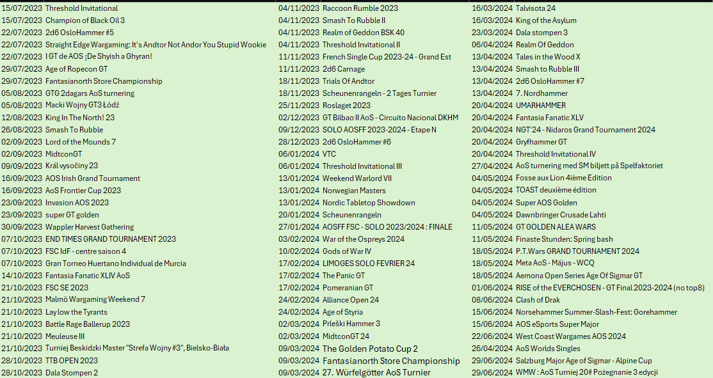Select Battle Rage Ballerup 2023 cell
The height and width of the screenshot is (378, 713).
pos(87,324)
